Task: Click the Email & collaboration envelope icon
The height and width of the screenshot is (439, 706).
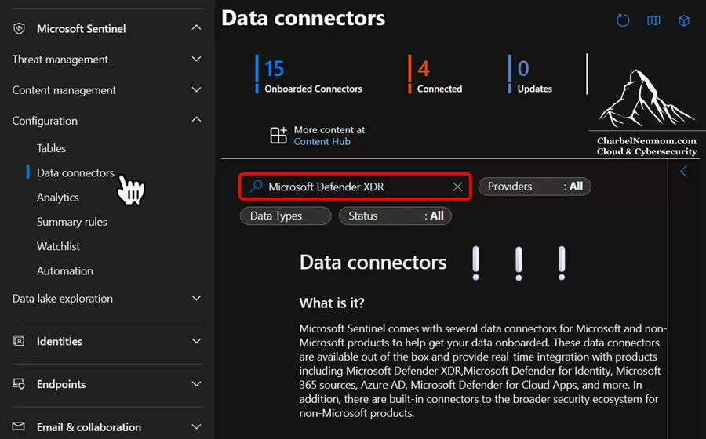Action: click(19, 426)
